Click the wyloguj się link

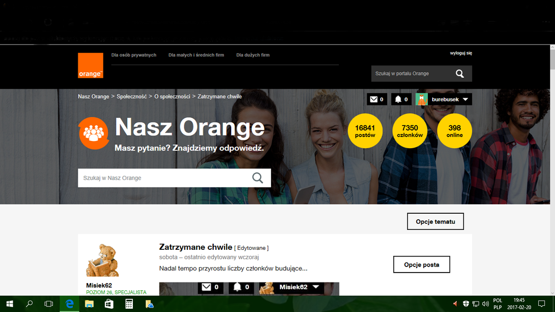click(461, 53)
